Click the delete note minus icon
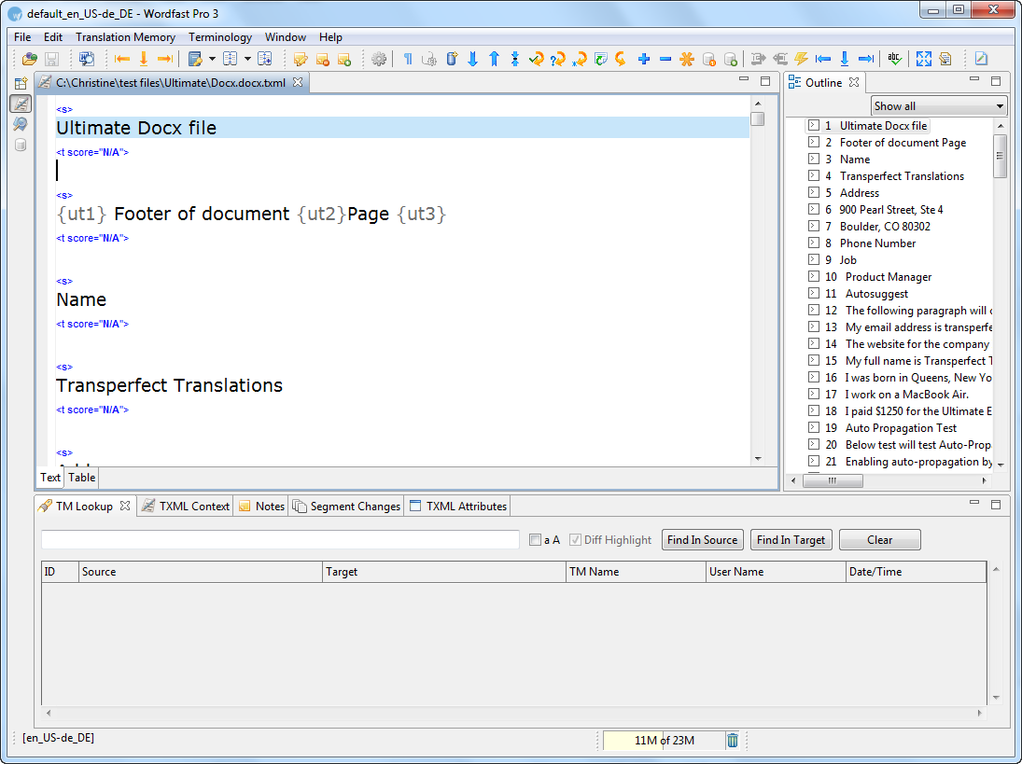The width and height of the screenshot is (1022, 764). pos(322,60)
